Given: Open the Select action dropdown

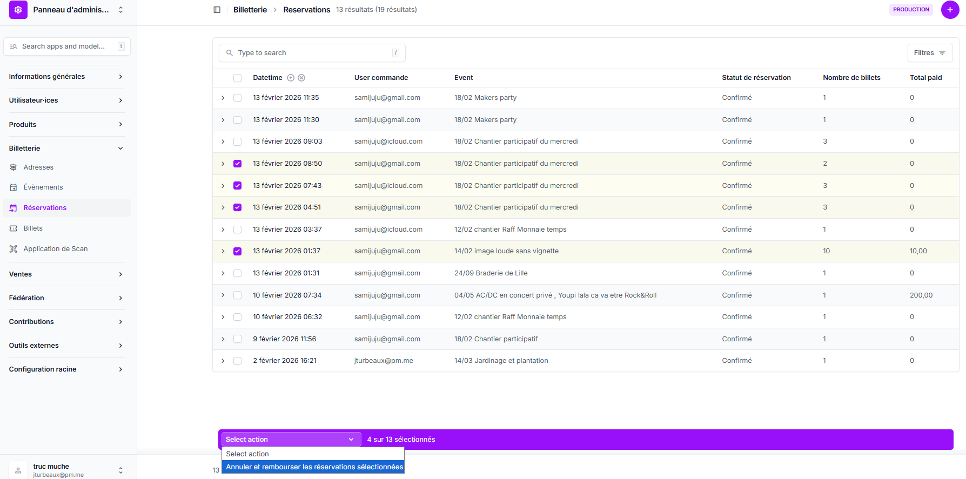Looking at the screenshot, I should pyautogui.click(x=291, y=440).
